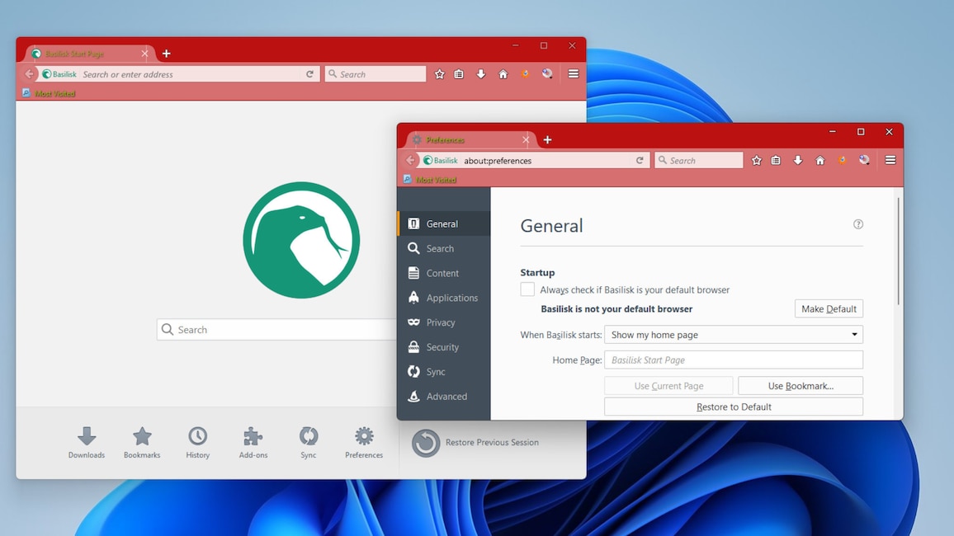Click Use Current Page button
The height and width of the screenshot is (536, 954).
tap(668, 386)
